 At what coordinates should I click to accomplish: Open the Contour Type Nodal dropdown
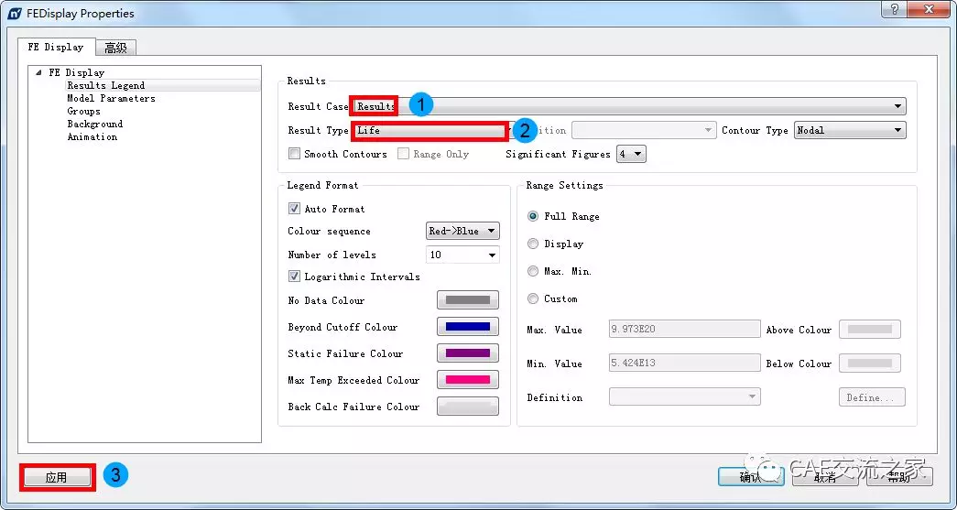coord(850,130)
